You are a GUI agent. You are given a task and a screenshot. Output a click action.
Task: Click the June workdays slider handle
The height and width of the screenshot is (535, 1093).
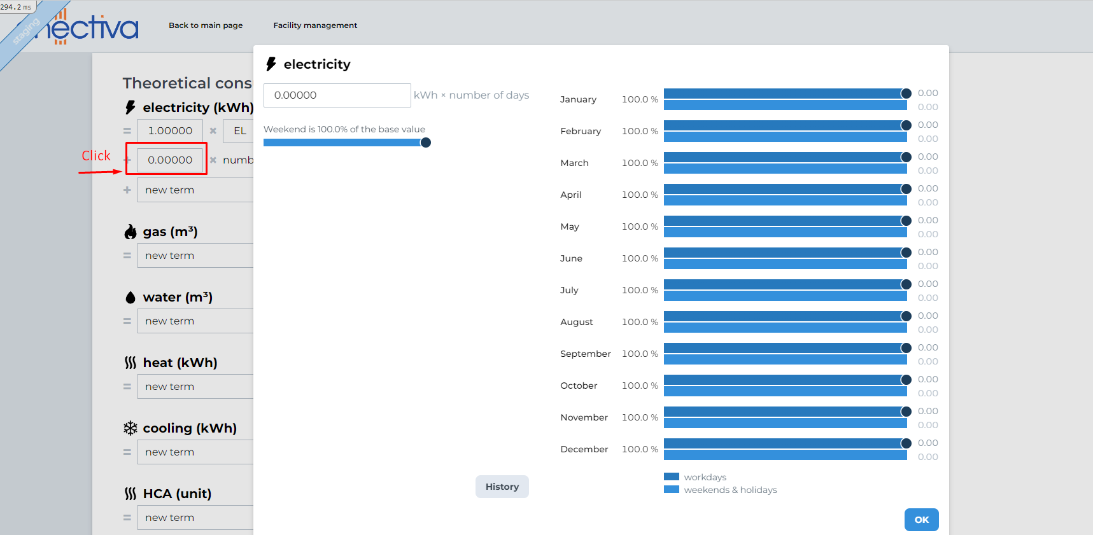coord(906,253)
